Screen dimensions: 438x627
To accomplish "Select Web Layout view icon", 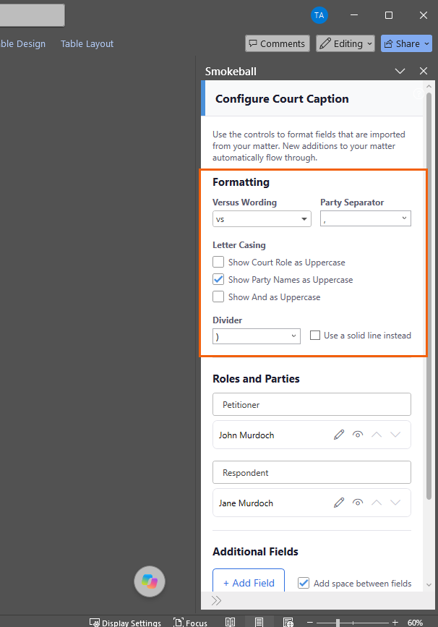I will click(288, 622).
